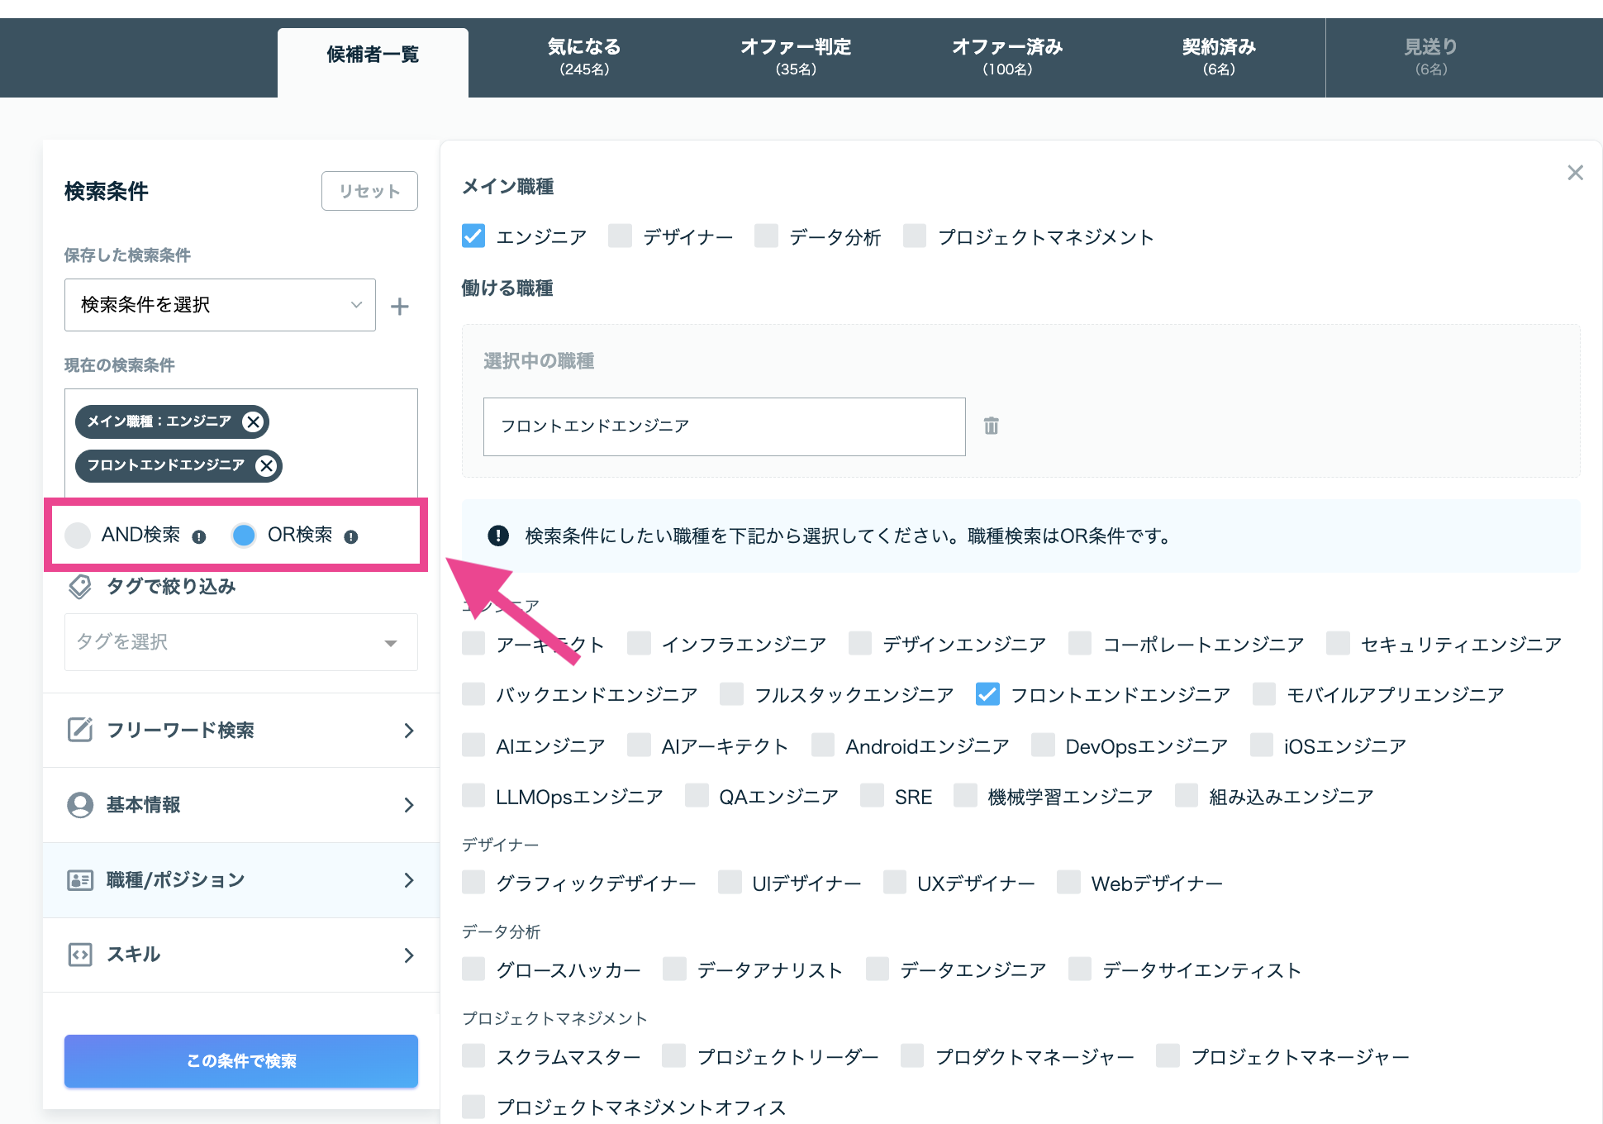Viewport: 1603px width, 1124px height.
Task: Check the スクラムマスター checkbox
Action: point(473,1056)
